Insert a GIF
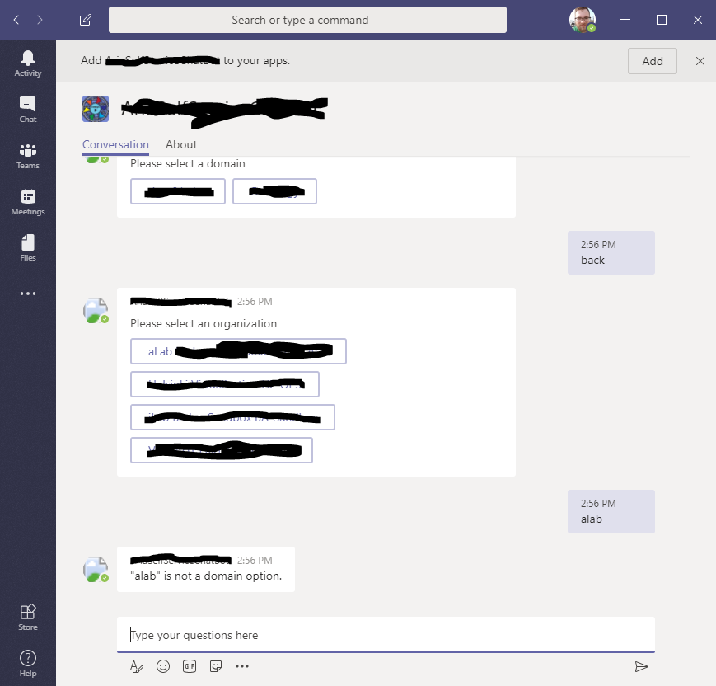716x686 pixels. click(x=190, y=666)
